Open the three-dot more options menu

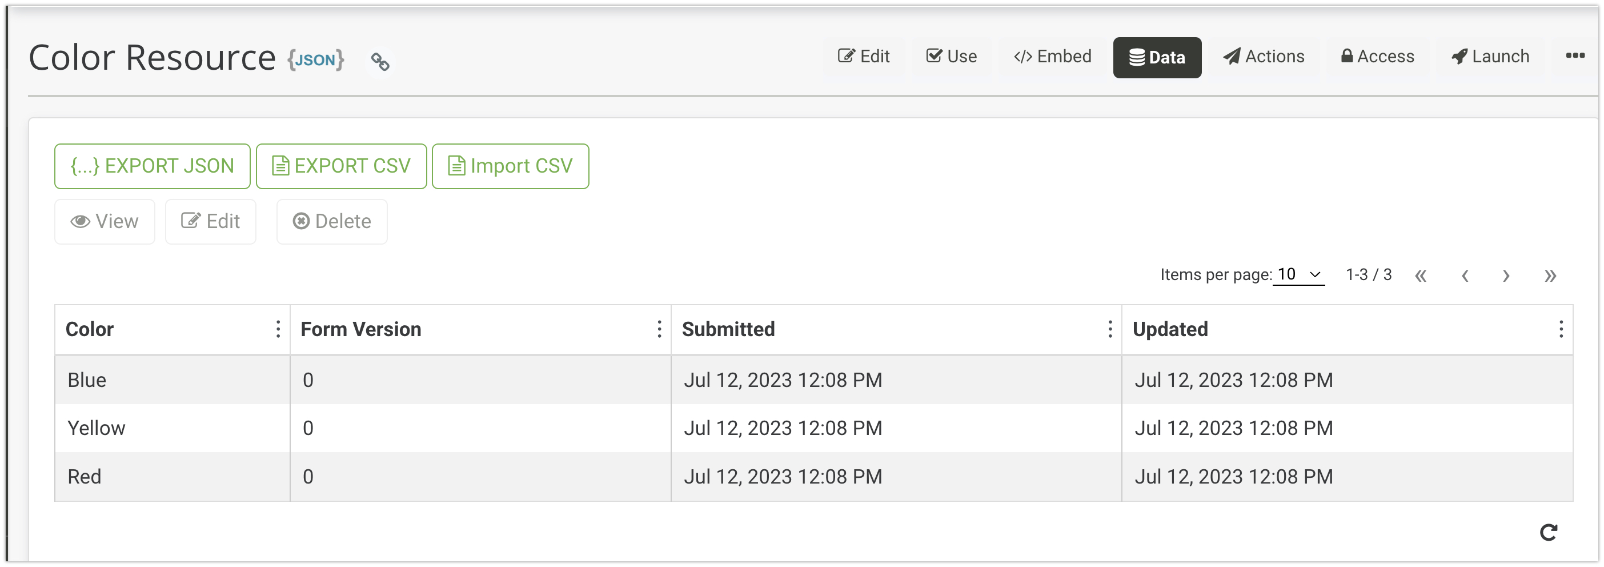(x=1575, y=56)
